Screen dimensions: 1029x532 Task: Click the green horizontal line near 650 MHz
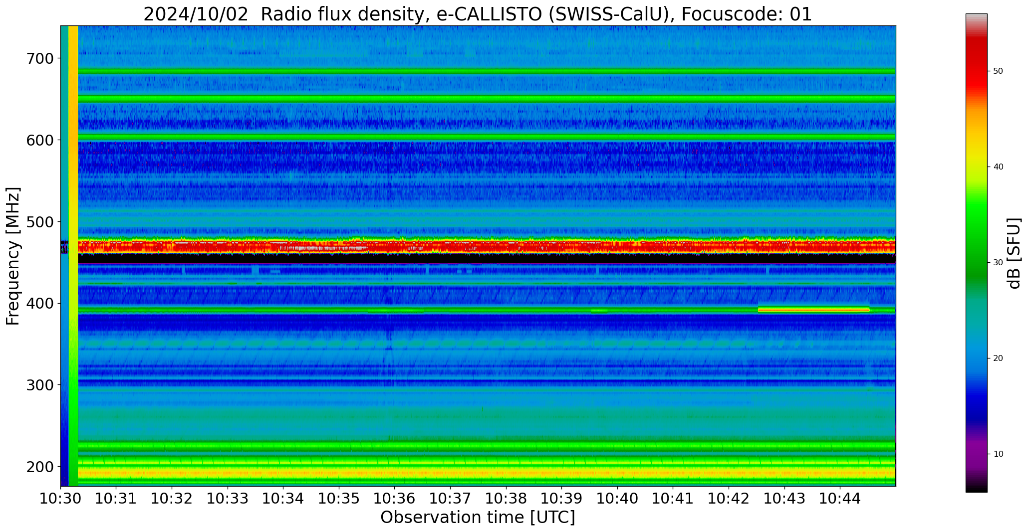coord(487,99)
